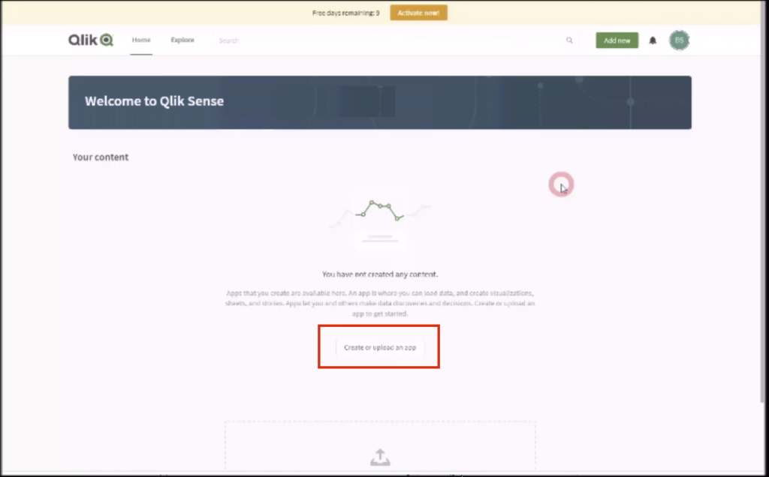Click the Qlik logo
The image size is (769, 477).
coord(91,40)
